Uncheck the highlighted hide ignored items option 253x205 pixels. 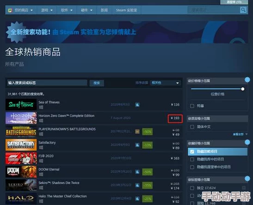click(192, 152)
